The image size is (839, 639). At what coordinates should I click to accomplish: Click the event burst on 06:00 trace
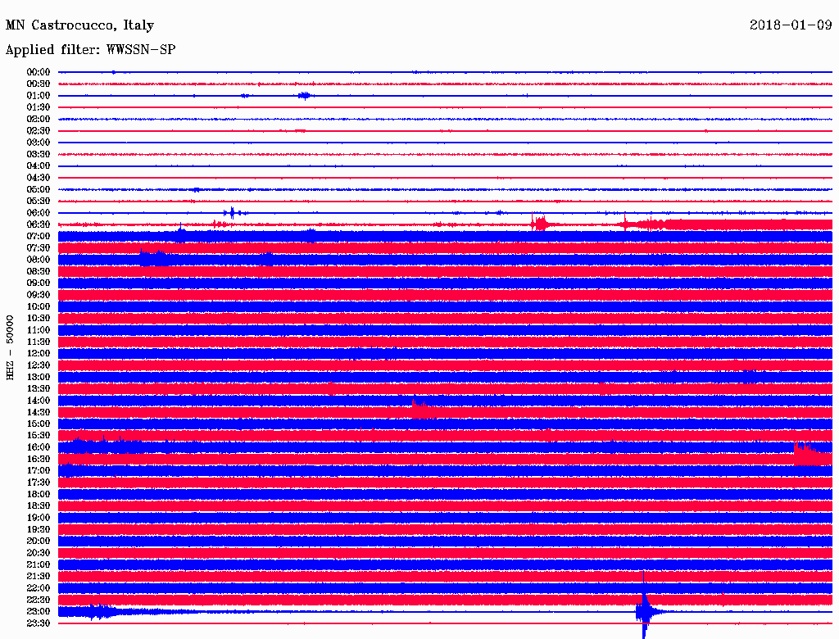tap(232, 212)
